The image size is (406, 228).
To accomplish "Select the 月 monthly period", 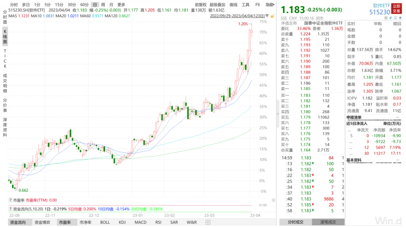I will coord(111,5).
